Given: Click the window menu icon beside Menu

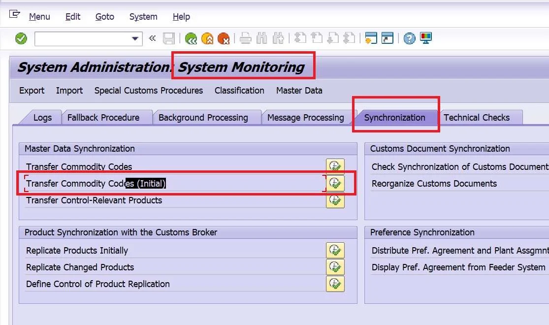Looking at the screenshot, I should (14, 14).
